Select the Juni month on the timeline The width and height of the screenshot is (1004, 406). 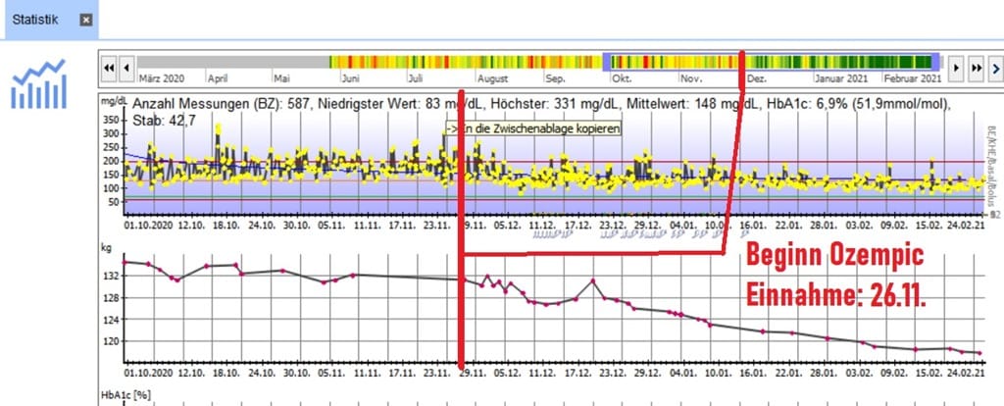pos(351,78)
